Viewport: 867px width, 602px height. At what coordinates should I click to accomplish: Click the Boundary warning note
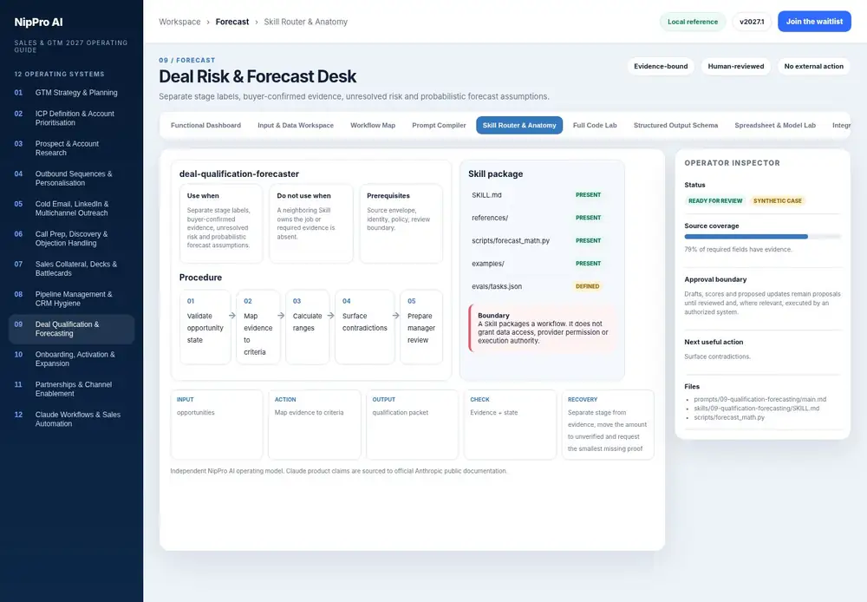tap(542, 328)
